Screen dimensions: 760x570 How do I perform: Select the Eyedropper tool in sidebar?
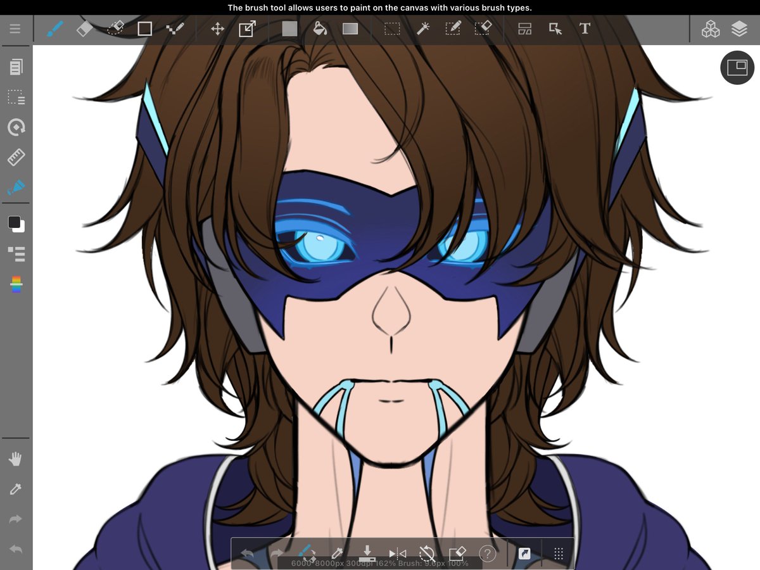pyautogui.click(x=16, y=489)
